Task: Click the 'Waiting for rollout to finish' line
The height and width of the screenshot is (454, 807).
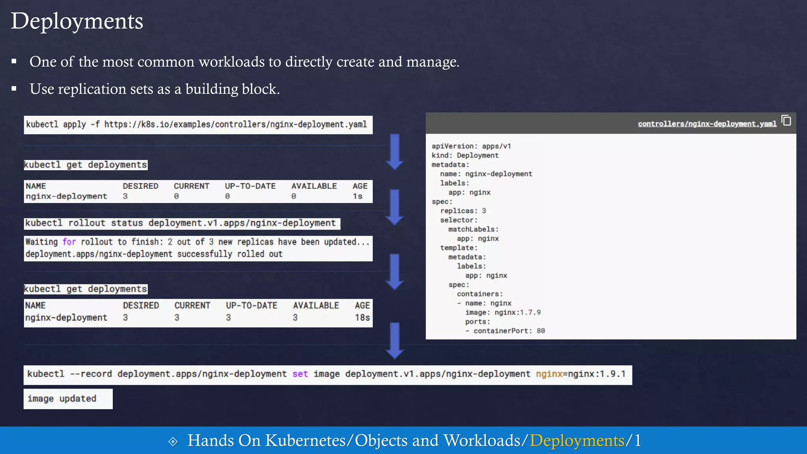Action: click(x=197, y=242)
